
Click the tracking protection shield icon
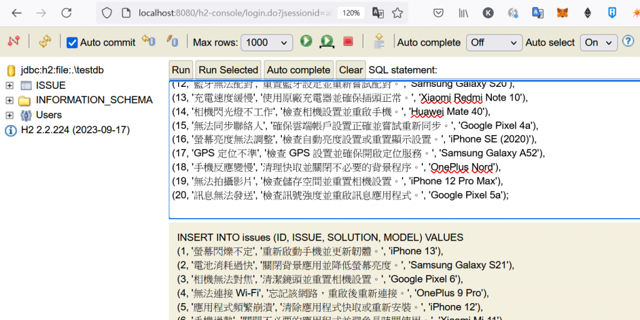coord(106,13)
